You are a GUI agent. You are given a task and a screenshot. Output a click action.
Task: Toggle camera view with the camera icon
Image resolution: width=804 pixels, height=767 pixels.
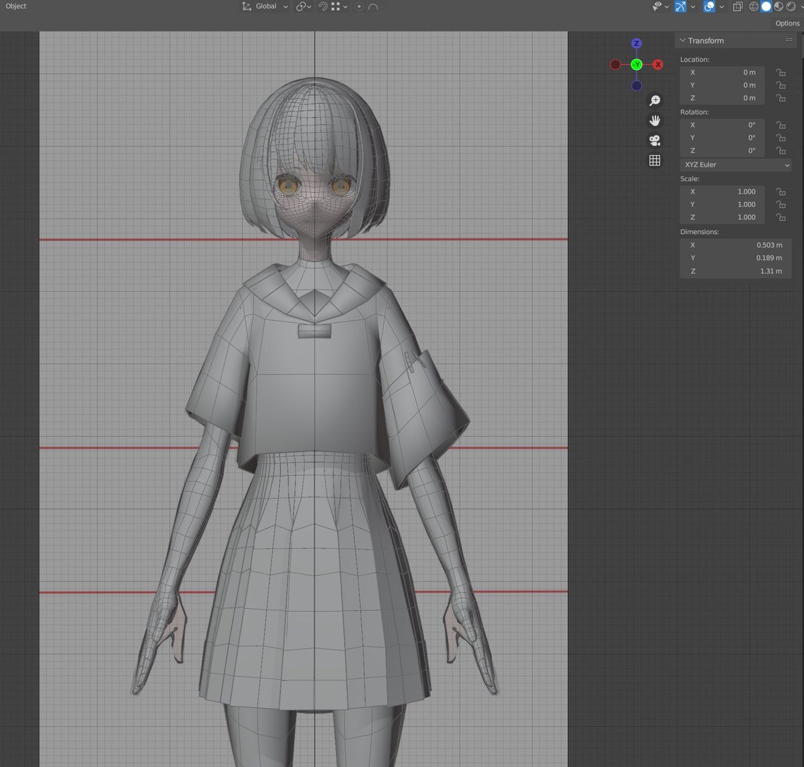tap(655, 140)
